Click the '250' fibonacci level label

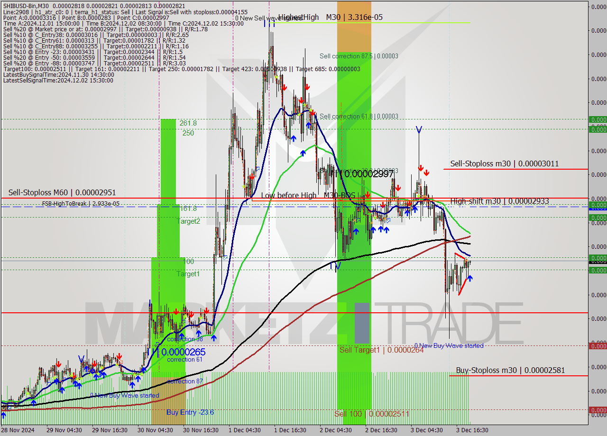click(188, 133)
